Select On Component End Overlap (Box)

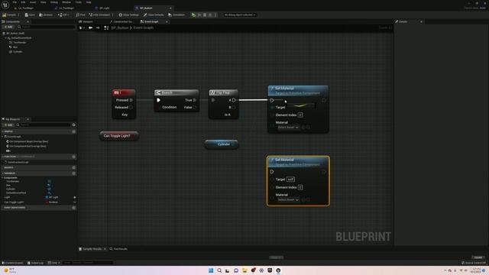click(x=27, y=146)
